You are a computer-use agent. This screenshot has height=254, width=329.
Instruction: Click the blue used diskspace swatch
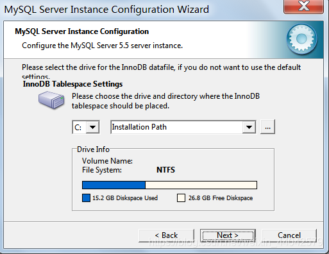click(86, 198)
